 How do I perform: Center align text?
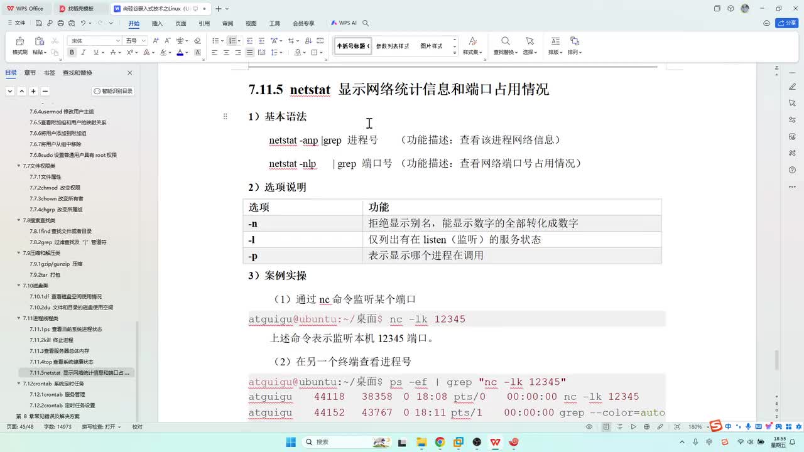[227, 53]
